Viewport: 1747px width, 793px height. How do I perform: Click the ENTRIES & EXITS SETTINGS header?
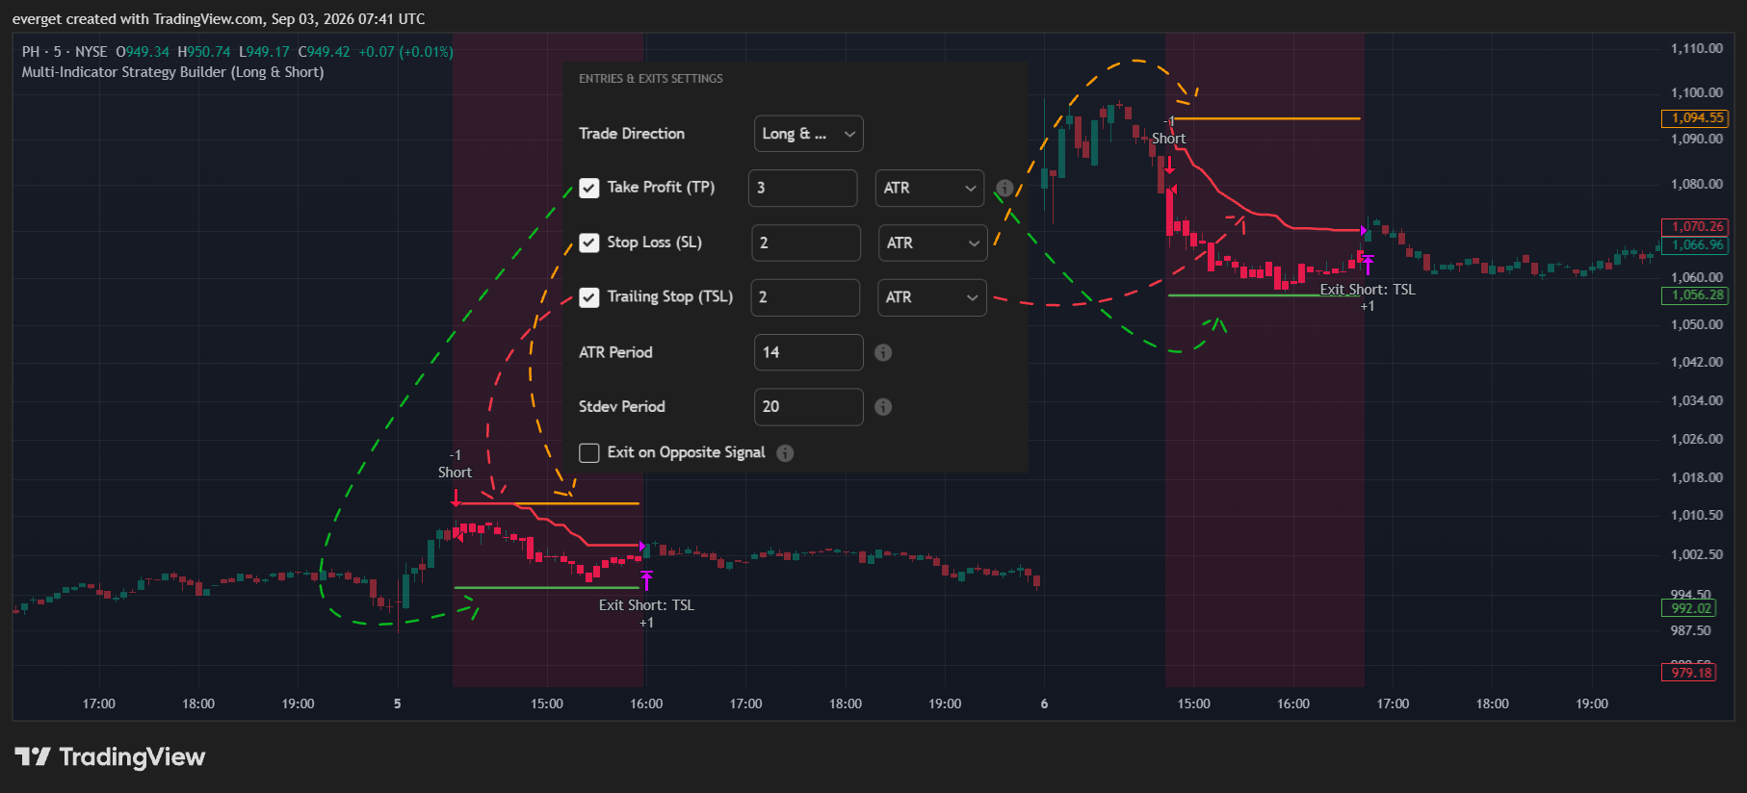651,79
